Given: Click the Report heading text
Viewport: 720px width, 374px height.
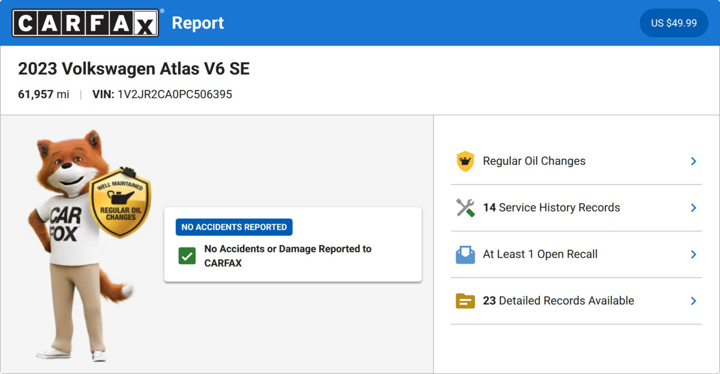Looking at the screenshot, I should (x=198, y=23).
